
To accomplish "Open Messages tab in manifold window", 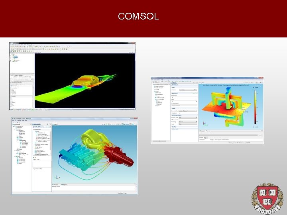I will pyautogui.click(x=55, y=185).
